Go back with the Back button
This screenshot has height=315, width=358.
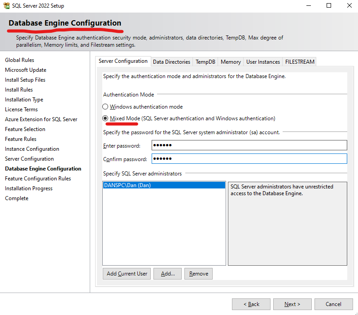tap(251, 304)
